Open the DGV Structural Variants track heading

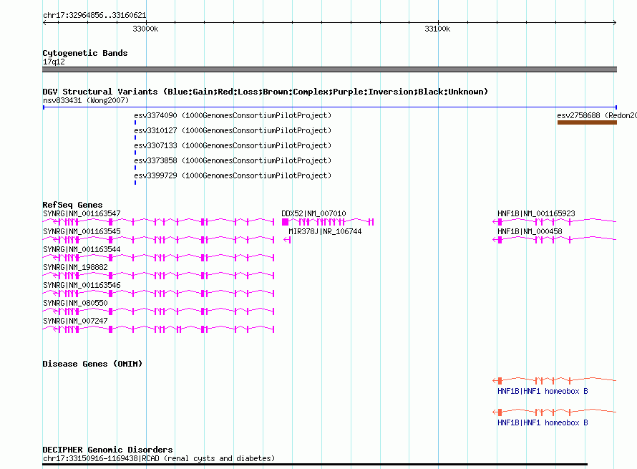[265, 92]
